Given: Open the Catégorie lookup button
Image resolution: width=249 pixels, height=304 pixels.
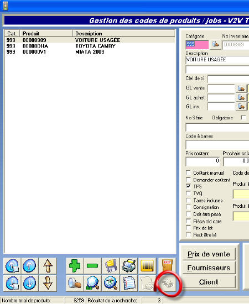Looking at the screenshot, I should (215, 44).
